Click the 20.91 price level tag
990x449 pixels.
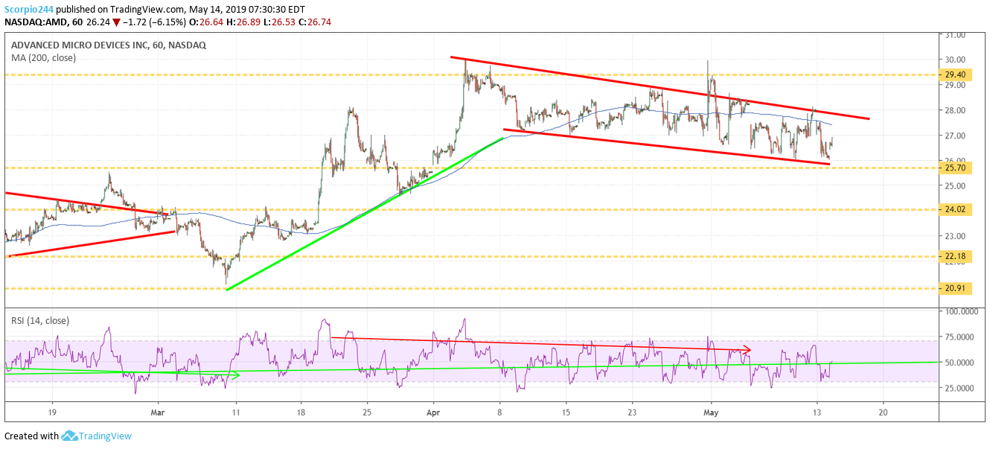pos(955,288)
